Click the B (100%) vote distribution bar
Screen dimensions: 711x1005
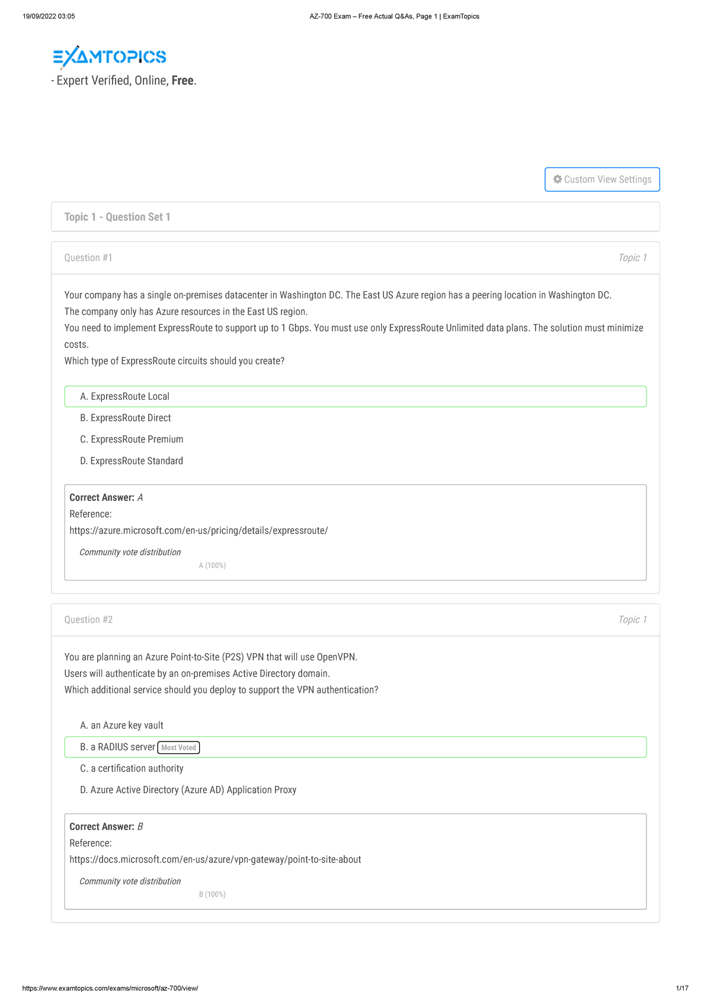(x=212, y=894)
